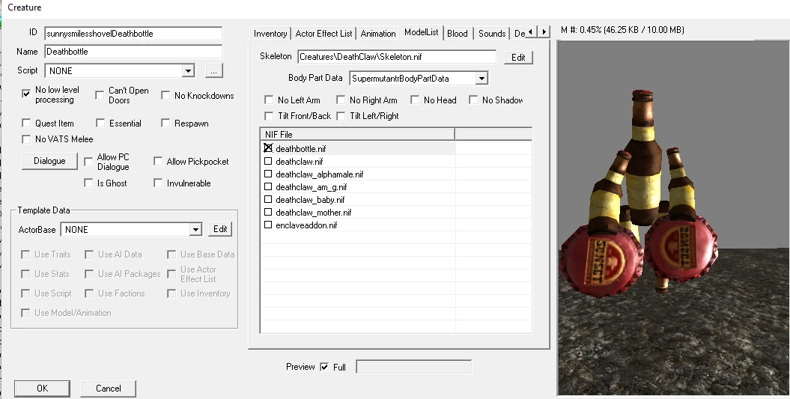Tick the No Left Arm checkbox

pyautogui.click(x=269, y=100)
